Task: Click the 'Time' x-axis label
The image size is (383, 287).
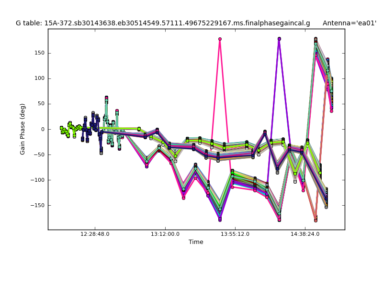Action: 196,242
